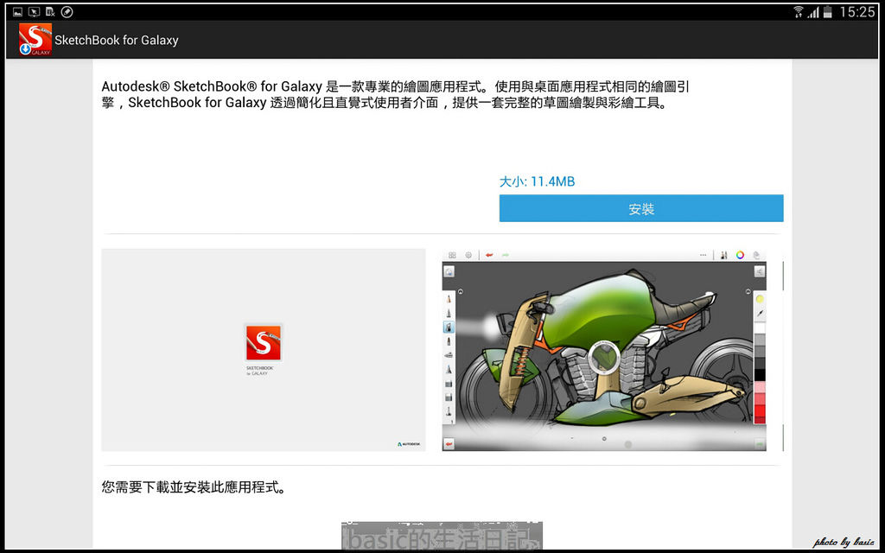Open the motorcycle sketch screenshot thumbnail
Image resolution: width=885 pixels, height=553 pixels.
coord(604,350)
